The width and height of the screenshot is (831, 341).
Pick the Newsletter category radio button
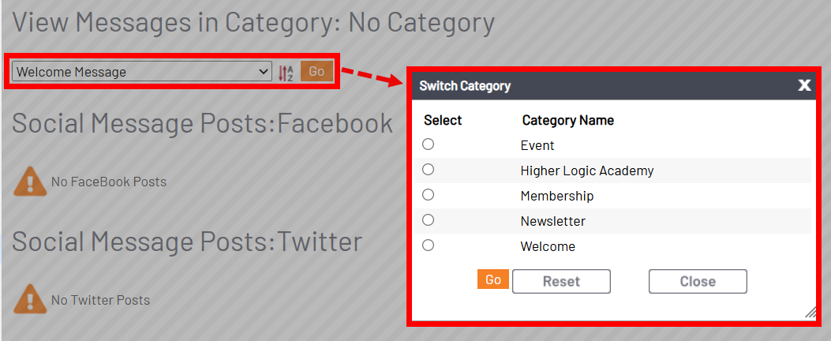click(x=429, y=220)
